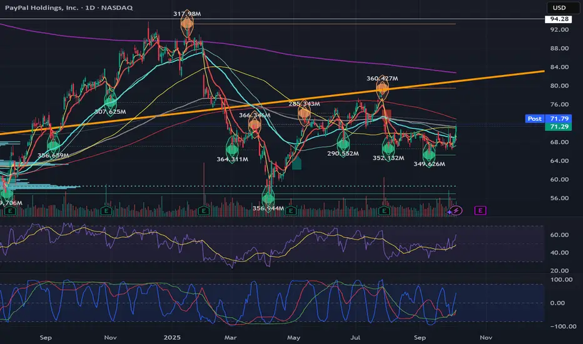Click the green marker above 356.659M

point(53,146)
